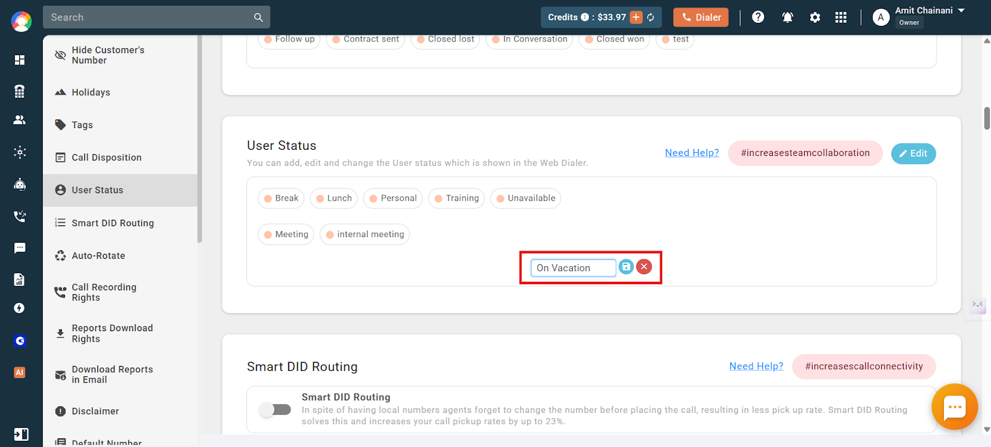
Task: Click the Edit button in User Status
Action: [914, 154]
